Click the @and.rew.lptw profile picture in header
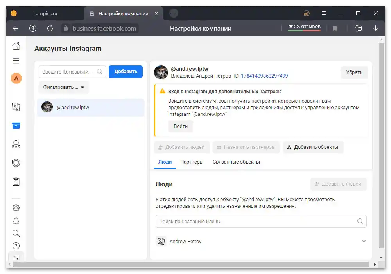The image size is (391, 274). 161,72
